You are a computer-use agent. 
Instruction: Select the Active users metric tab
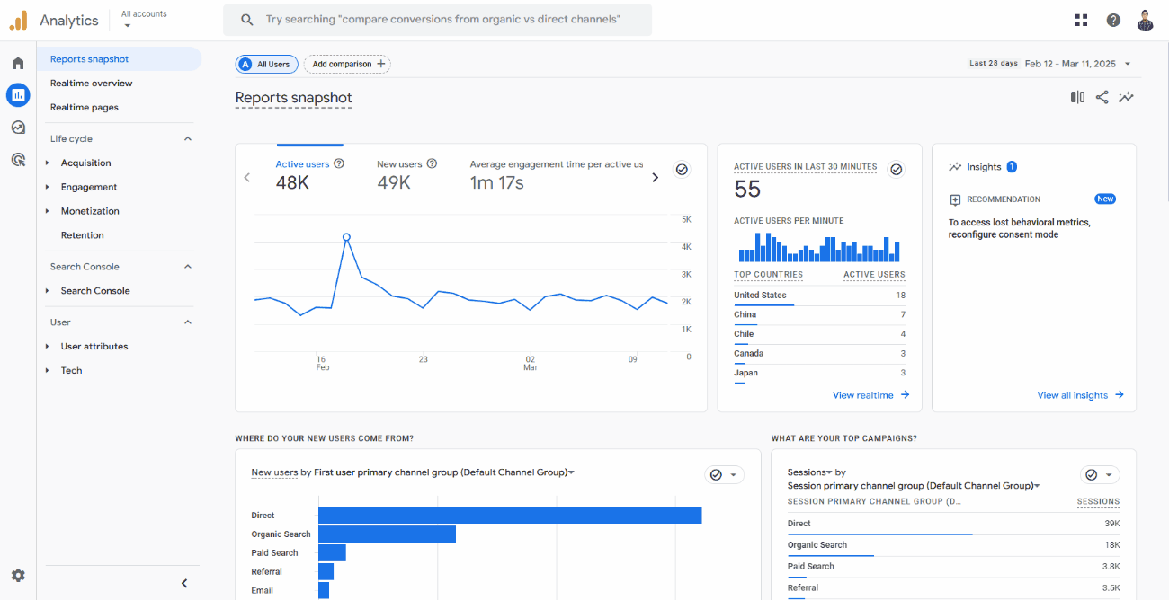pos(309,174)
